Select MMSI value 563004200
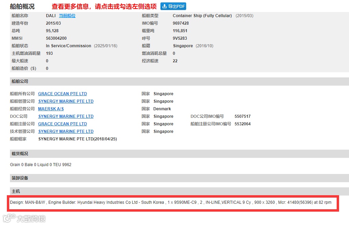This screenshot has width=349, height=225. [x=56, y=38]
